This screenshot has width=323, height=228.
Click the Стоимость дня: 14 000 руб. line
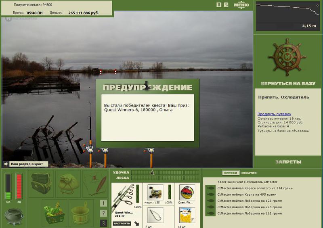(x=280, y=122)
